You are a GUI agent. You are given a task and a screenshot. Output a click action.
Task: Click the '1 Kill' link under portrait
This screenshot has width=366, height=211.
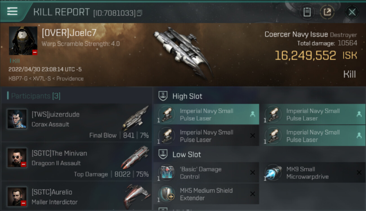pos(15,61)
